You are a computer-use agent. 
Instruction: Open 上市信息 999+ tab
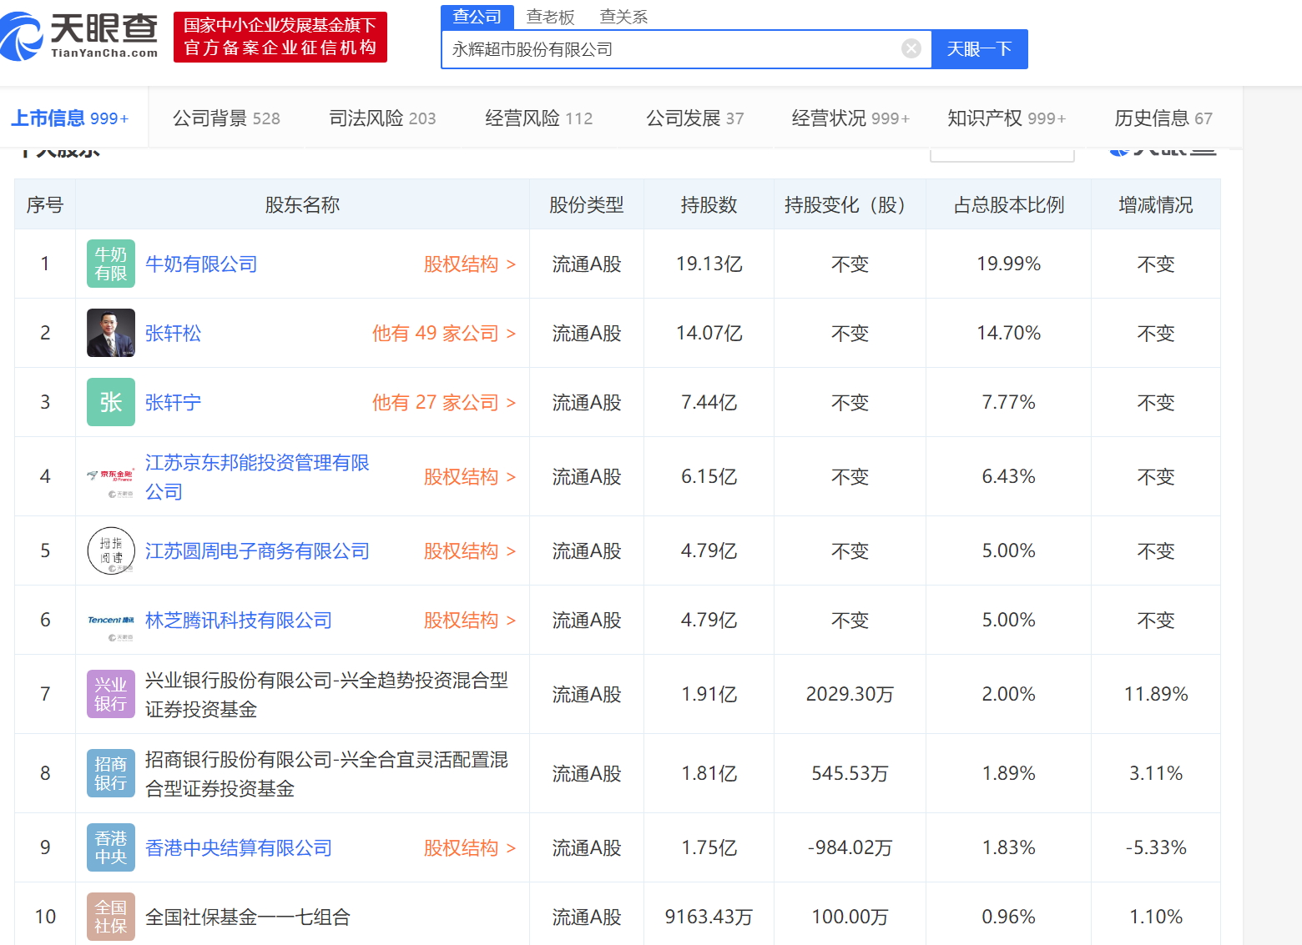pyautogui.click(x=70, y=118)
